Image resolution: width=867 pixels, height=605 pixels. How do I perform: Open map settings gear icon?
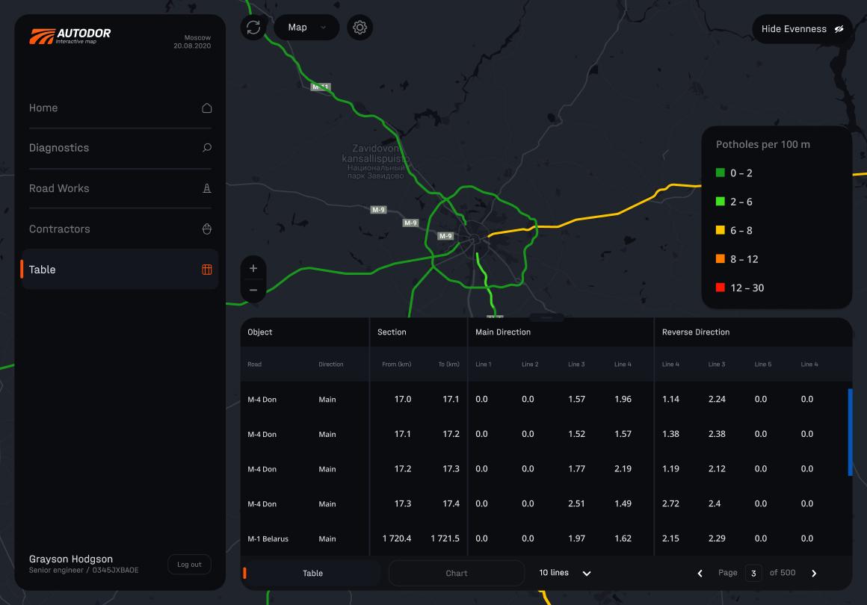coord(360,28)
